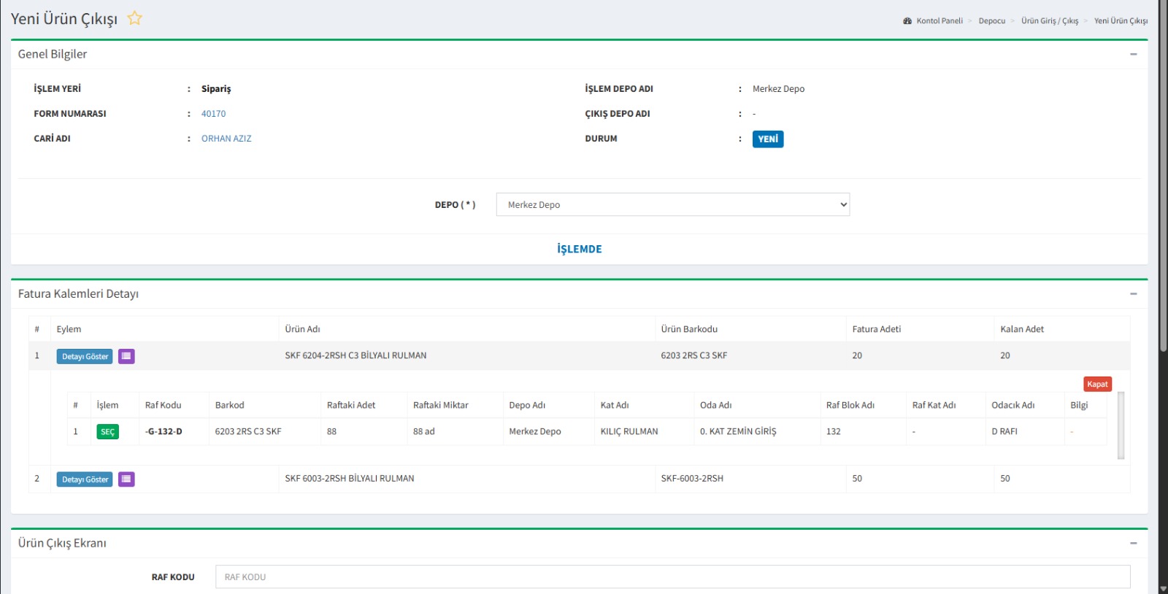Open form number 40170 link
This screenshot has width=1168, height=594.
tap(213, 114)
